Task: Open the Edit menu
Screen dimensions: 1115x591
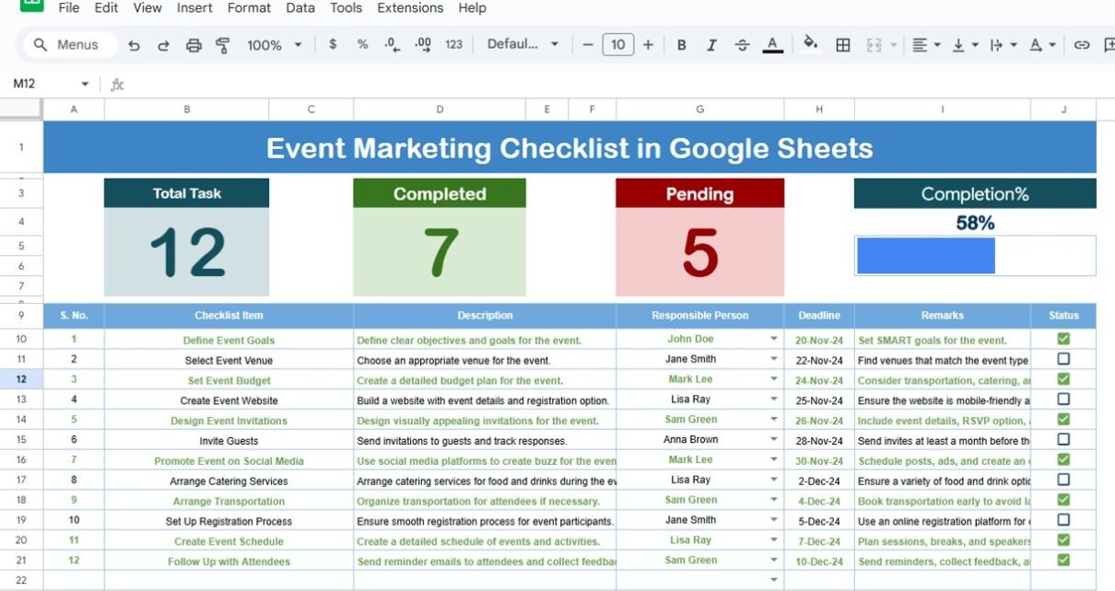Action: 107,8
